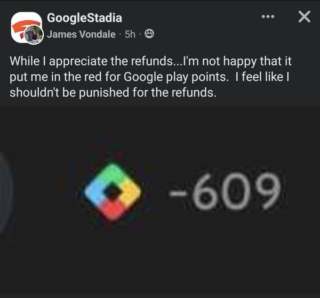Tap the yellow segment of Play Points logo

(x=131, y=193)
